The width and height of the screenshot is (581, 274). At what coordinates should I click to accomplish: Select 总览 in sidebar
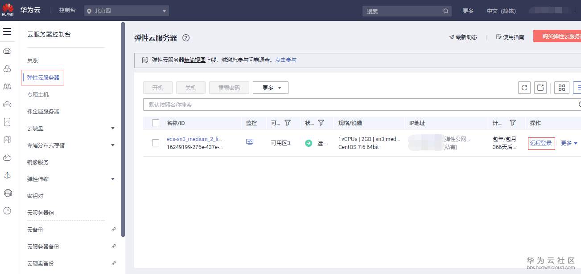[33, 61]
